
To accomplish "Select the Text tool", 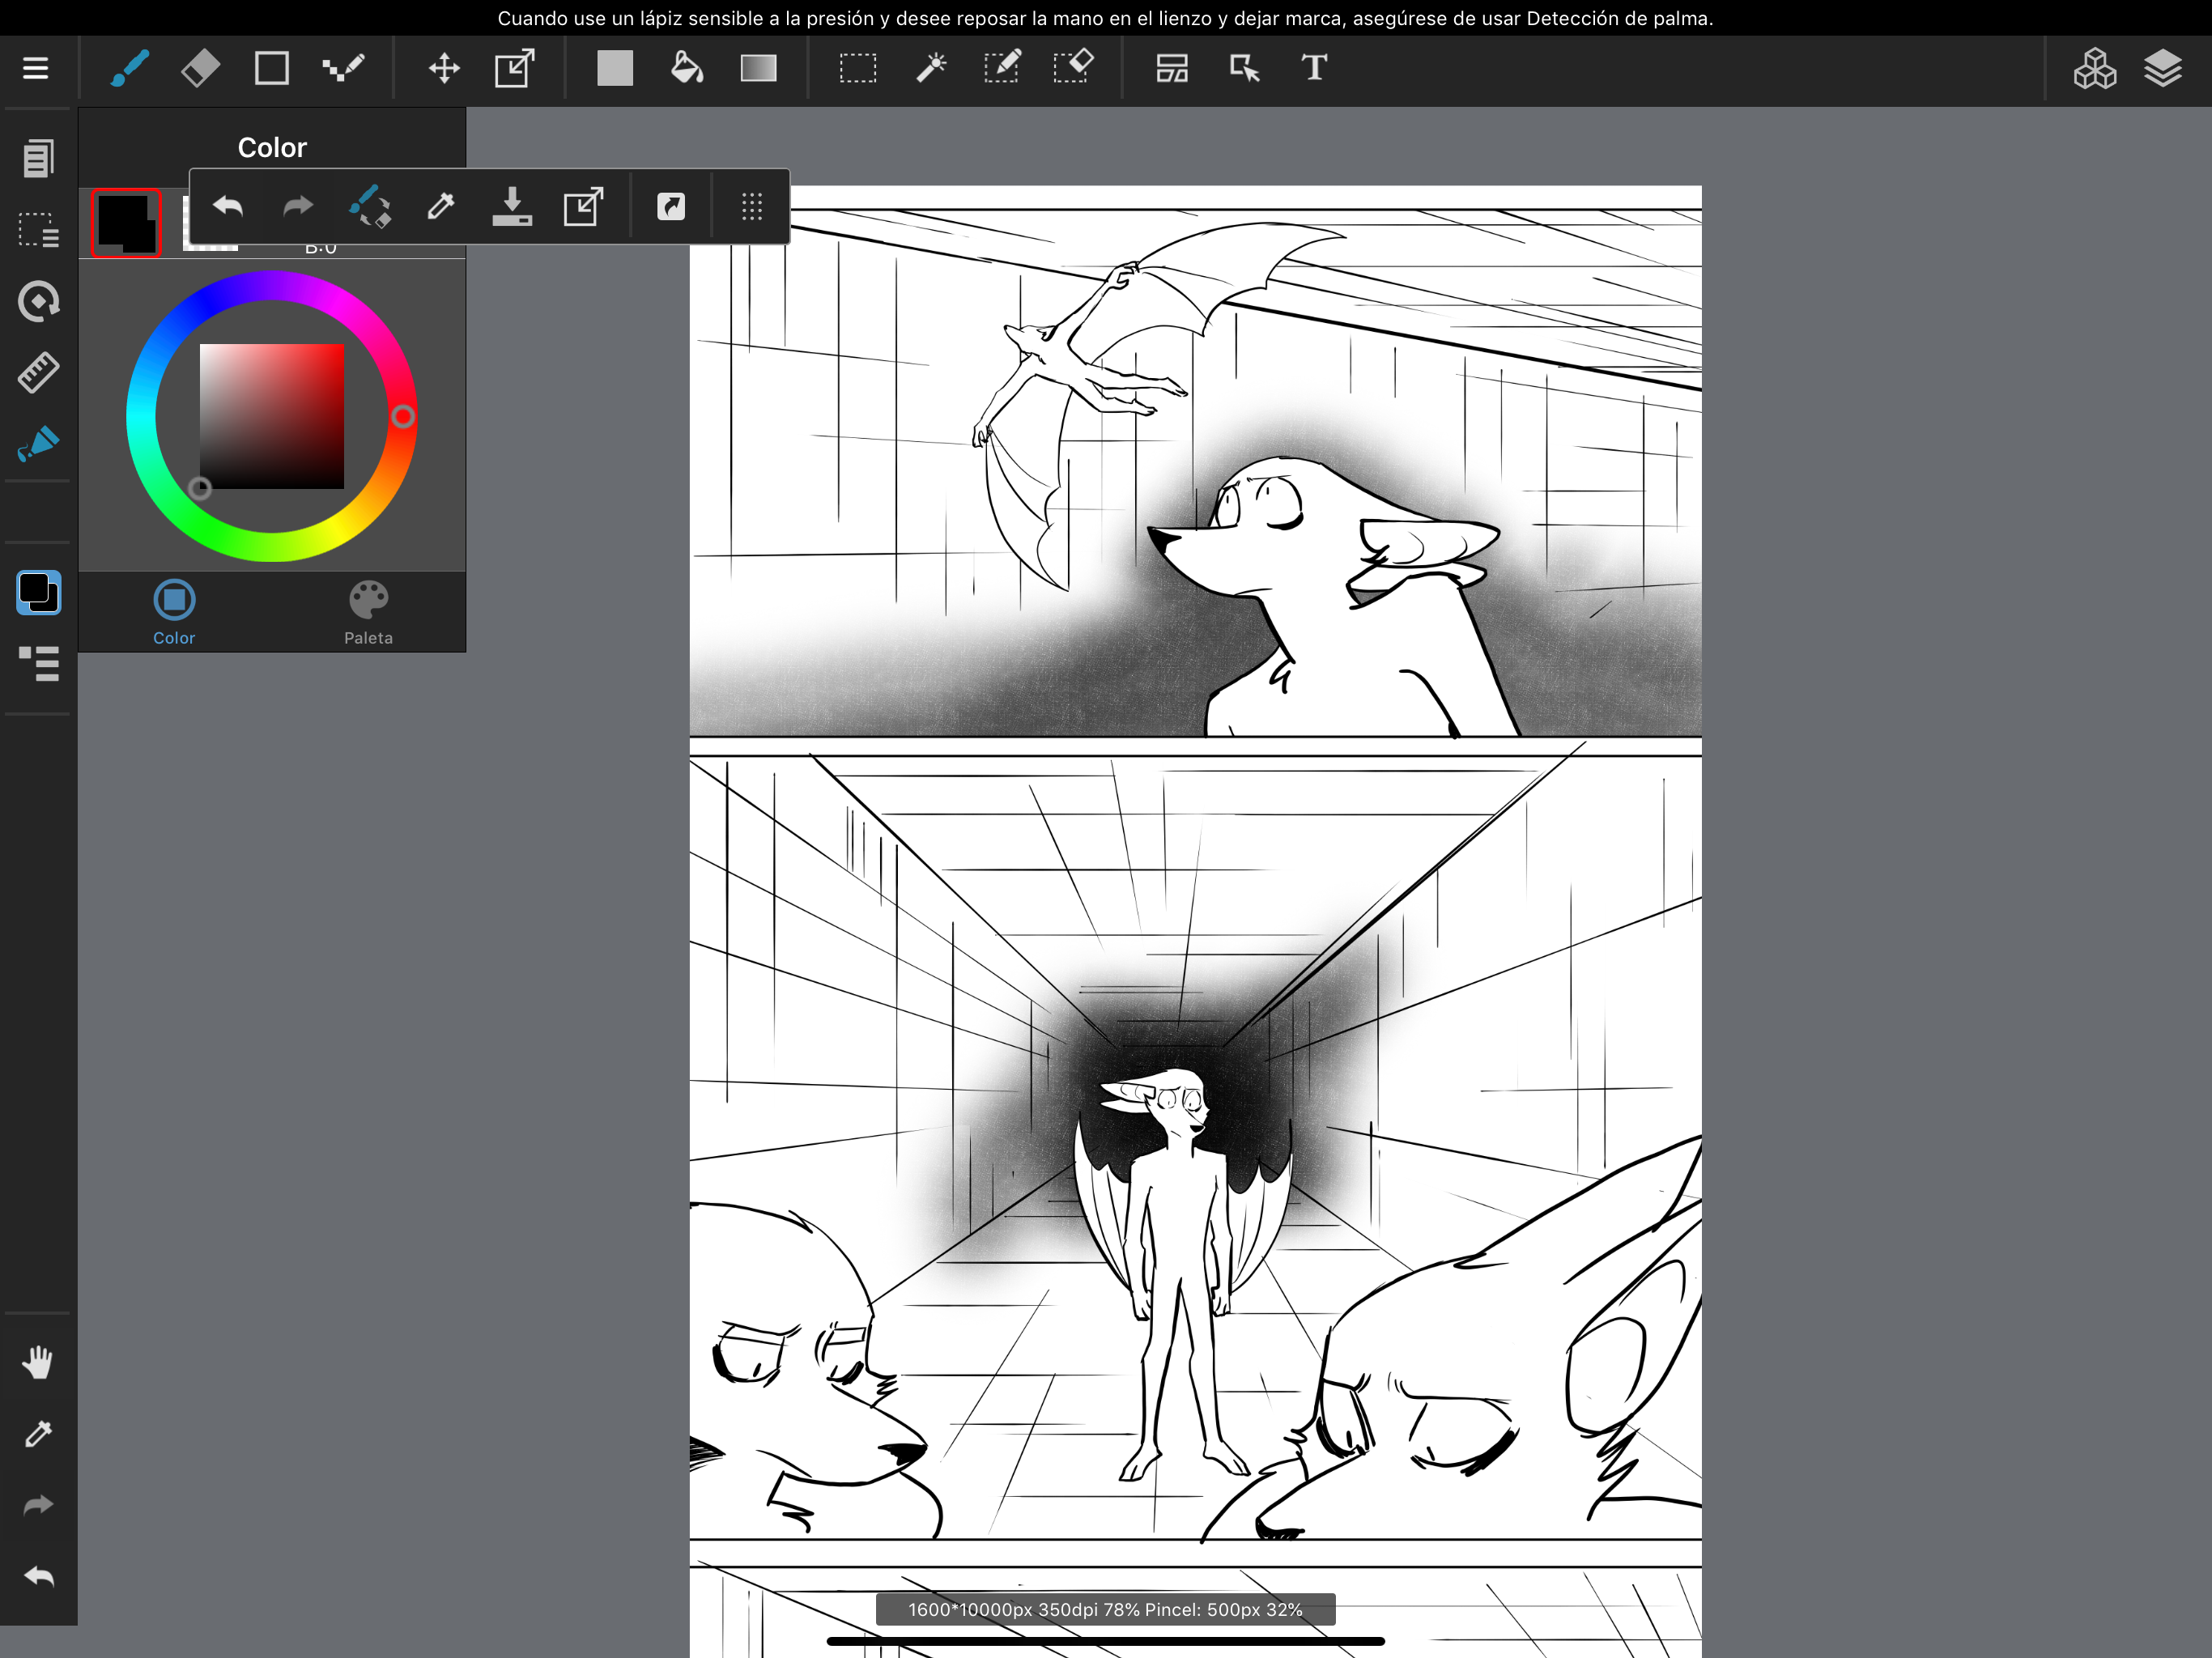I will click(x=1314, y=68).
